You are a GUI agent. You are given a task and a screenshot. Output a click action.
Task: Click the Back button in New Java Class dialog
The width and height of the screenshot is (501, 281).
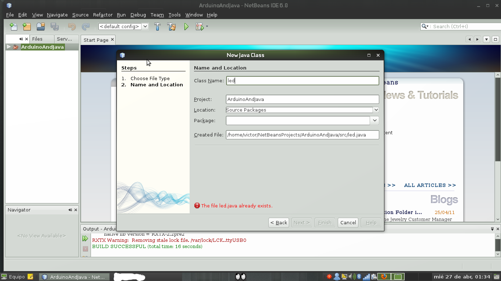click(x=278, y=222)
